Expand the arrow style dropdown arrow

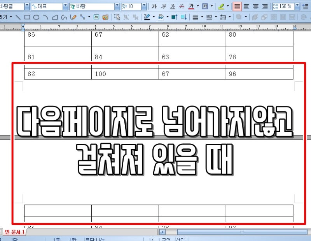tap(230, 17)
